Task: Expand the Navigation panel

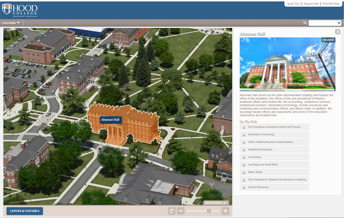Action: point(216,203)
